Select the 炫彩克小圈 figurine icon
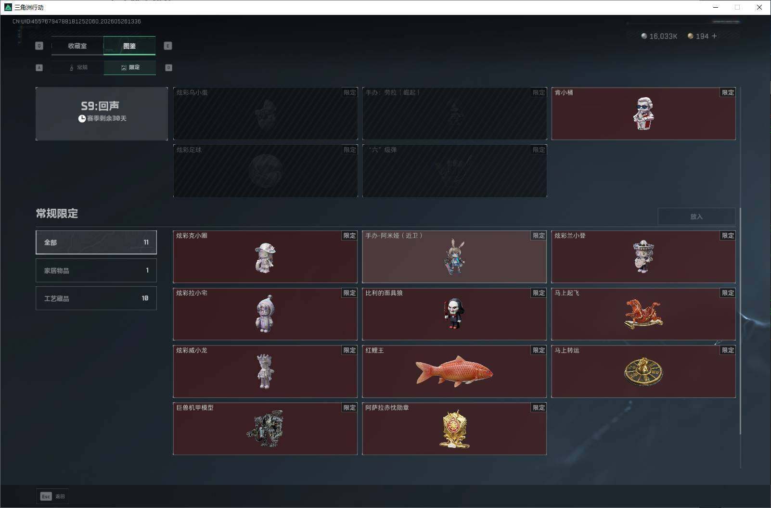This screenshot has height=508, width=771. 265,258
